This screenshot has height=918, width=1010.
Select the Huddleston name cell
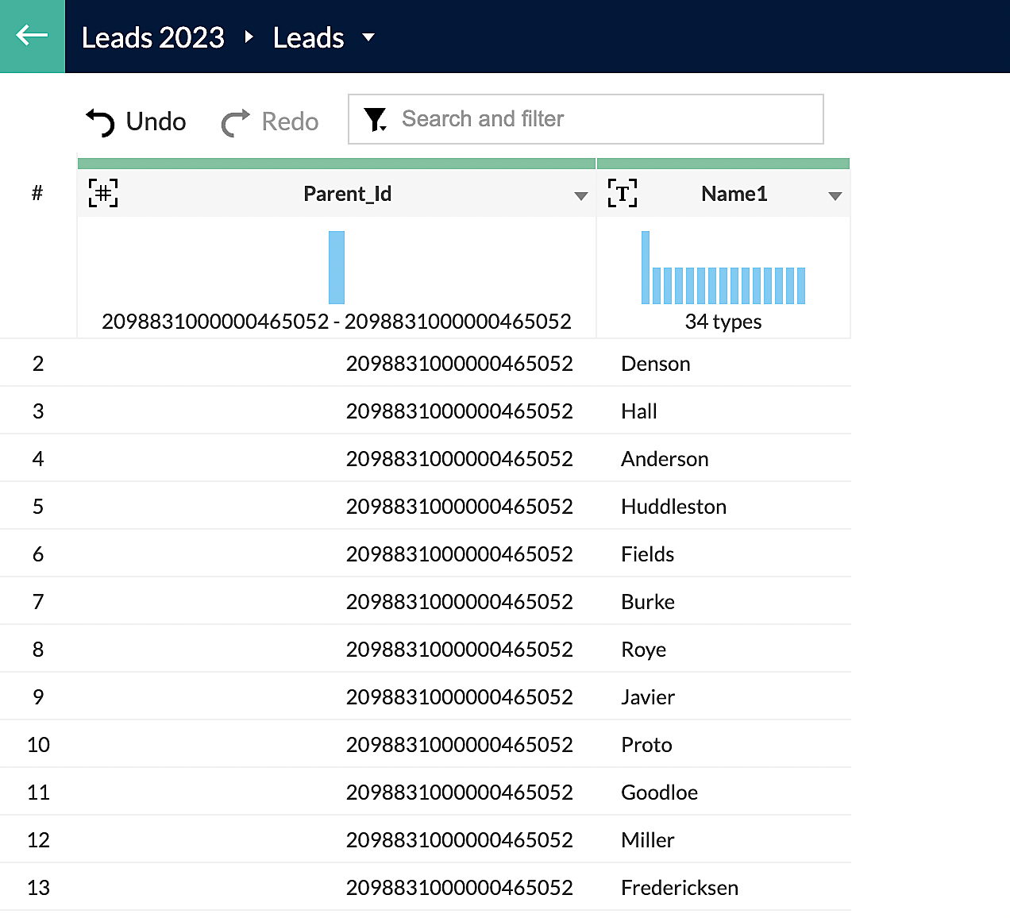tap(673, 507)
